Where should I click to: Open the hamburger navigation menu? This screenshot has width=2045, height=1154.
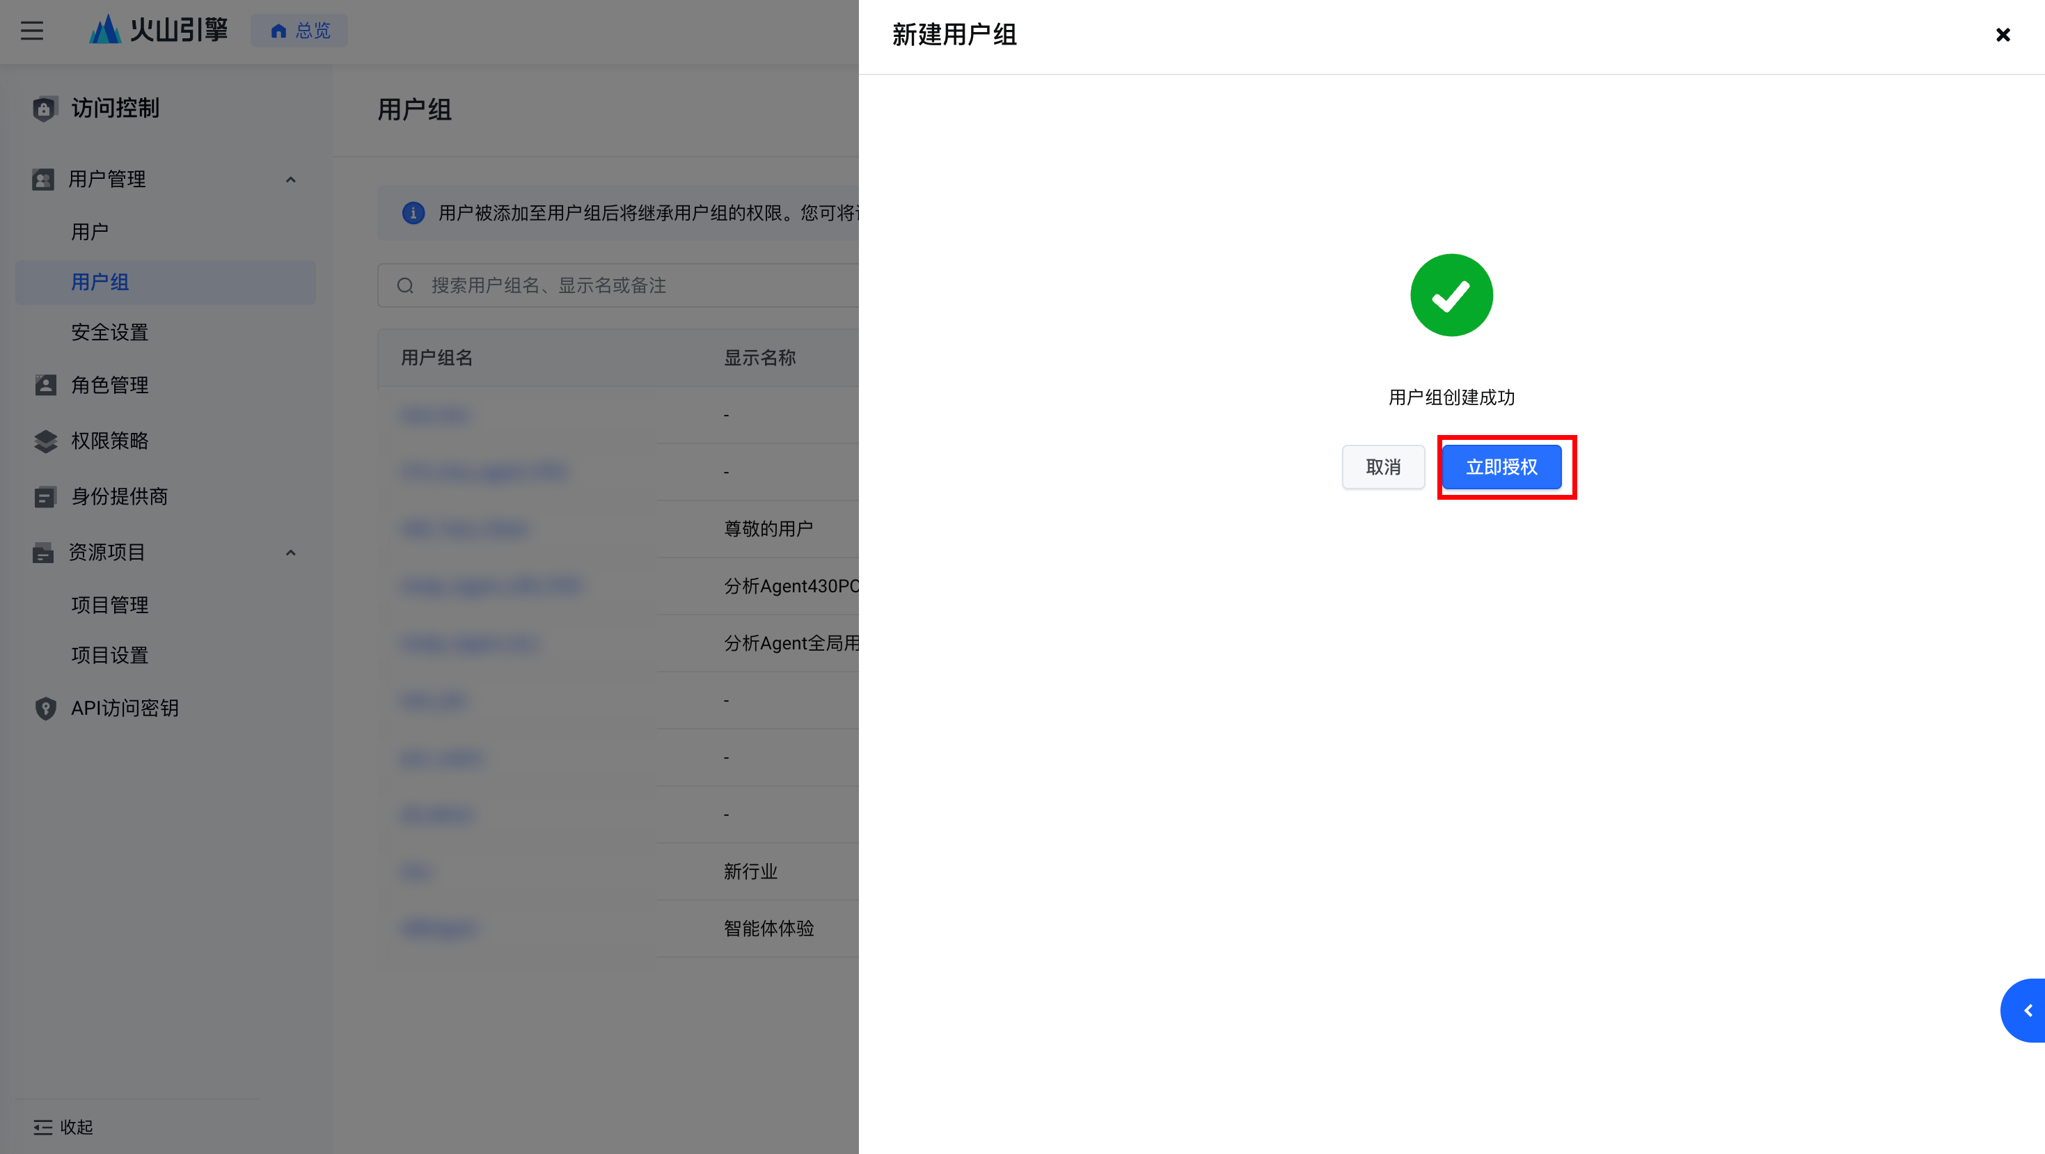(x=32, y=31)
